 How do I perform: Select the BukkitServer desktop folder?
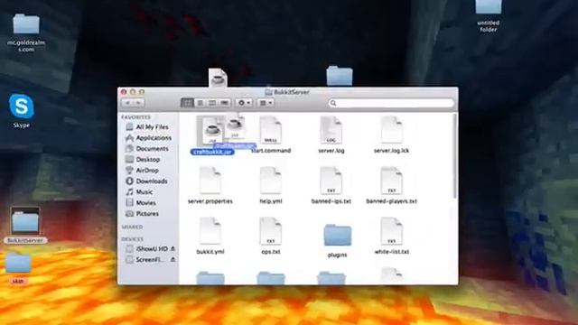(25, 220)
